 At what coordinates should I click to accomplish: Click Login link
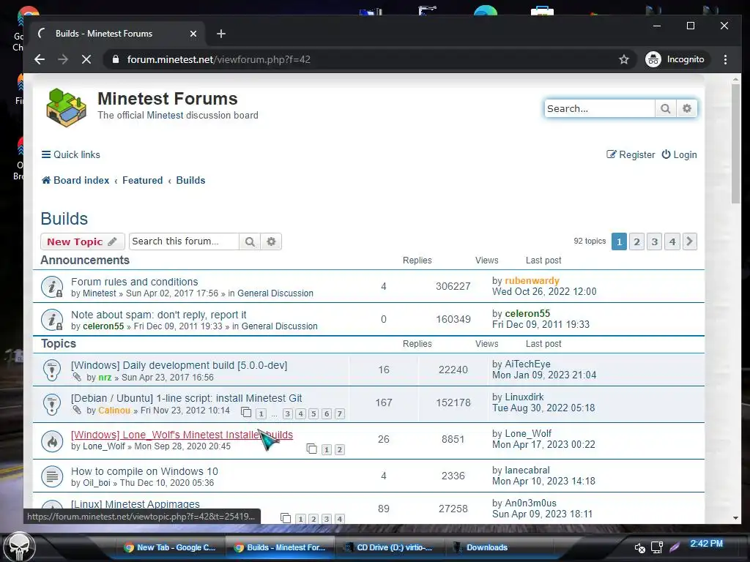point(679,154)
